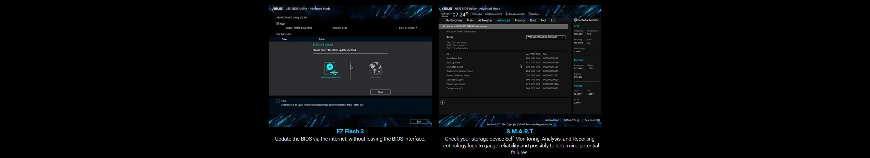870x158 pixels.
Task: Select the Start/Stop Count row
Action: coord(502,67)
